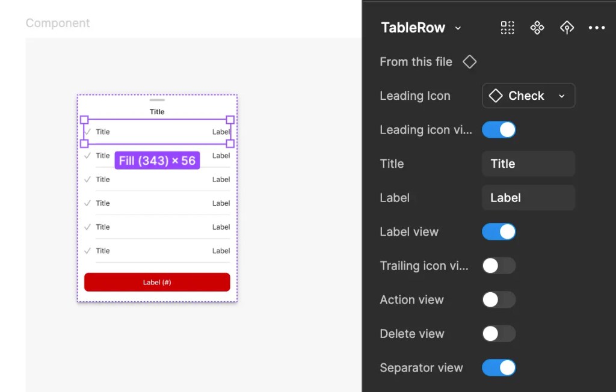This screenshot has height=392, width=616.
Task: Click the diamond icon beside From this file
Action: (469, 62)
